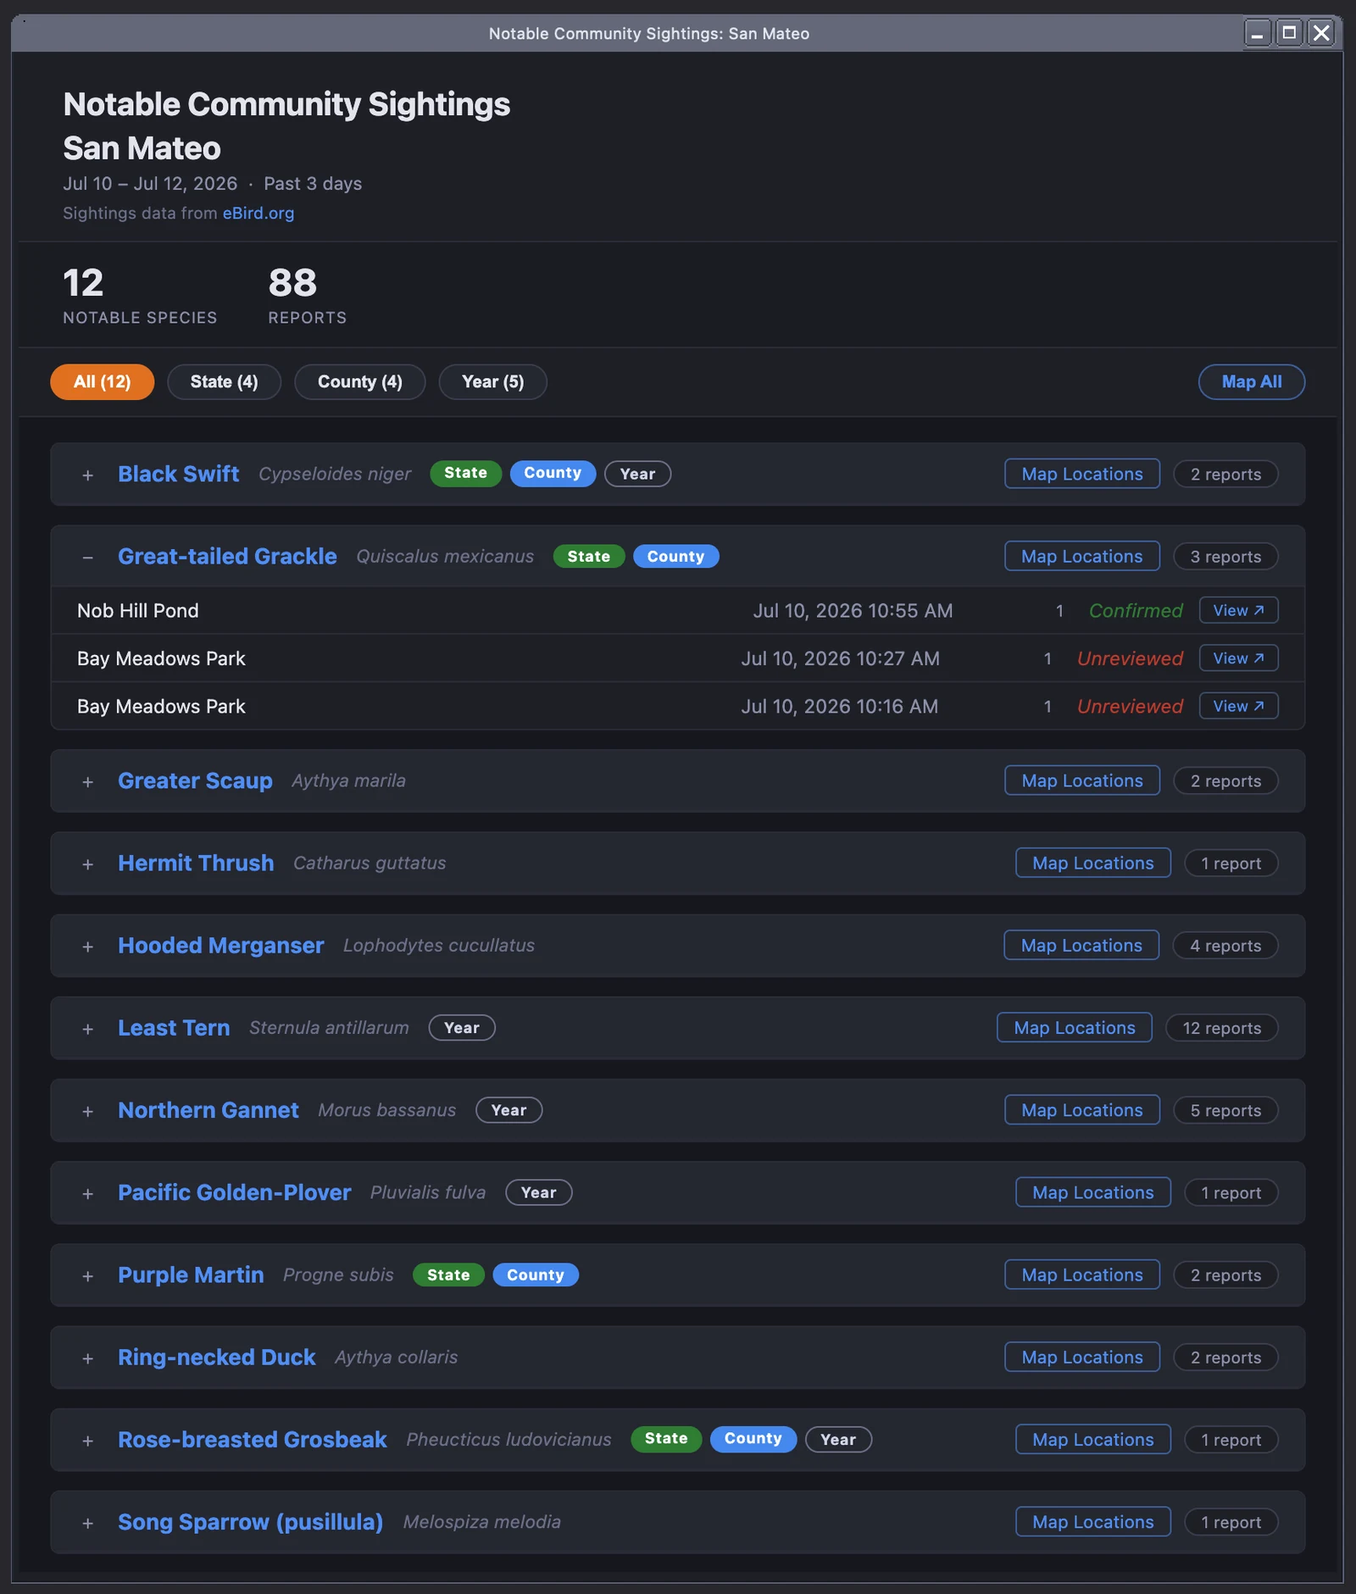The image size is (1356, 1594).
Task: Click the 88 reports summary stat
Action: [308, 295]
